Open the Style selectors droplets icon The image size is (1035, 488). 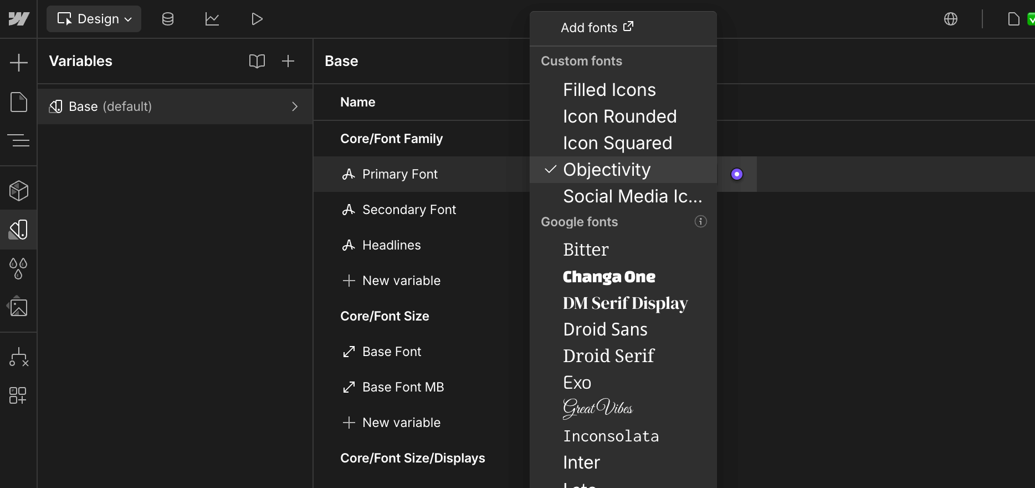pos(18,268)
